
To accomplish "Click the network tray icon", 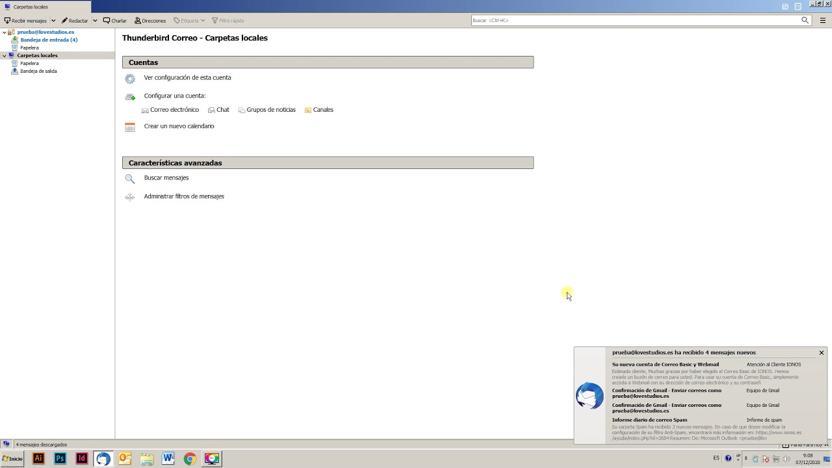I will (776, 459).
